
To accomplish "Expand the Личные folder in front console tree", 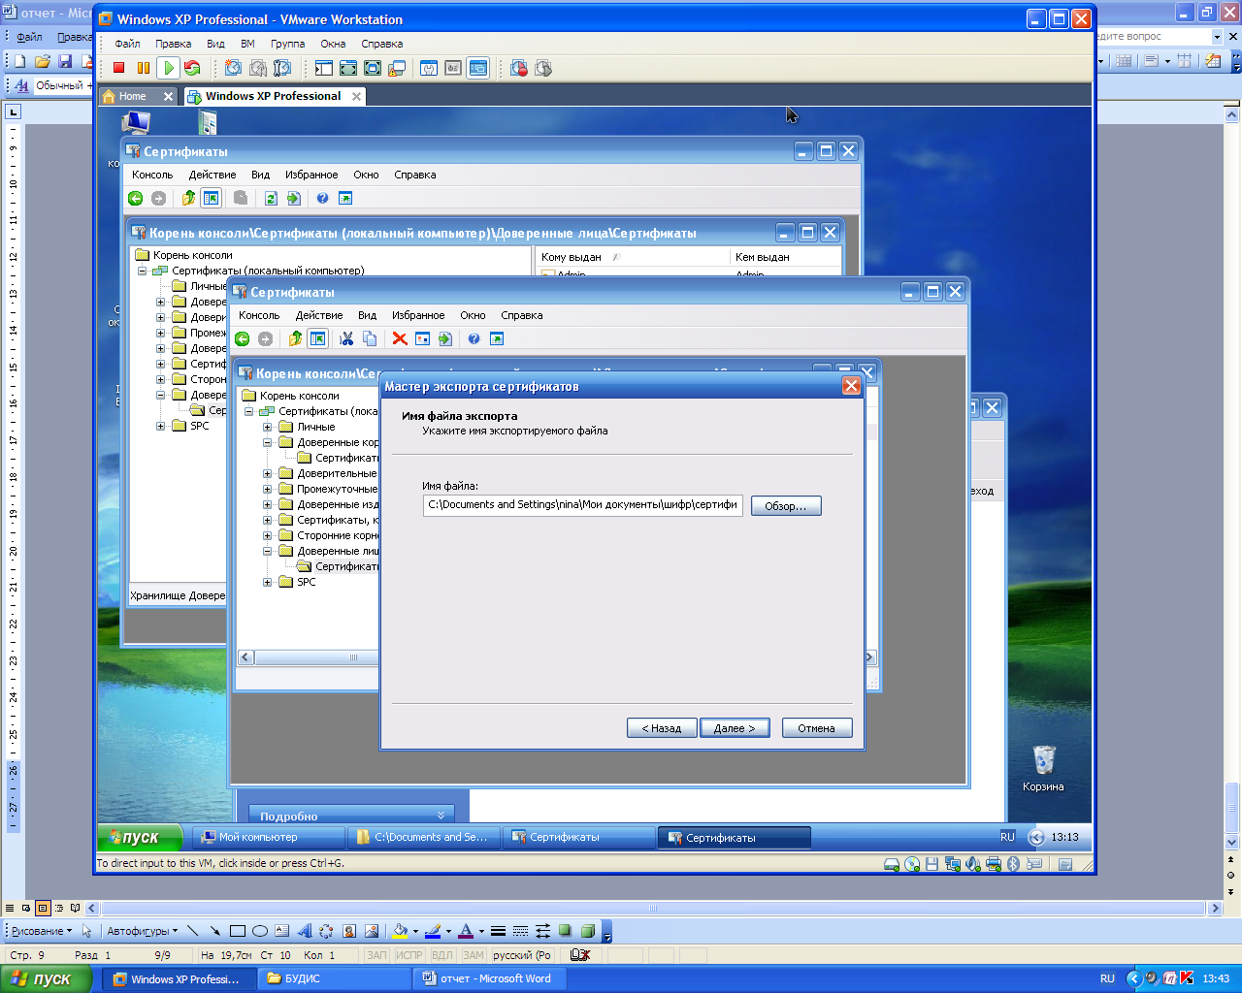I will 267,427.
